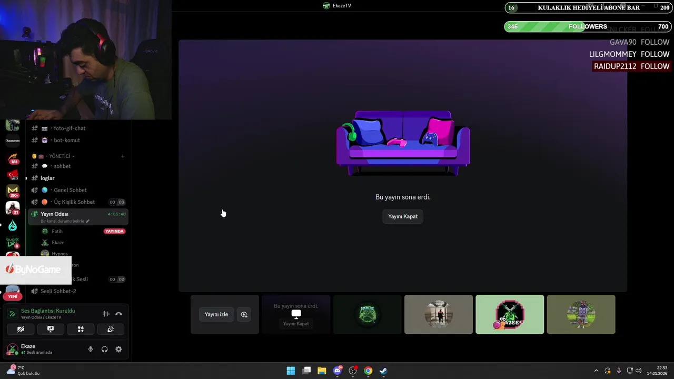
Task: Click the FOLLOWERS goal progress bar
Action: pos(587,27)
